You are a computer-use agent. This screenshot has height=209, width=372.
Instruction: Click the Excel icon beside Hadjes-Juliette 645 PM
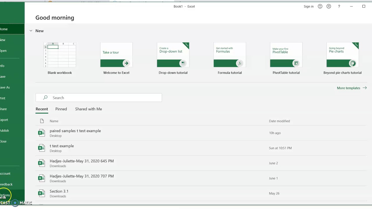click(x=42, y=163)
